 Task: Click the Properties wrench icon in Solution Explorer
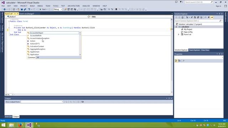click(x=209, y=17)
